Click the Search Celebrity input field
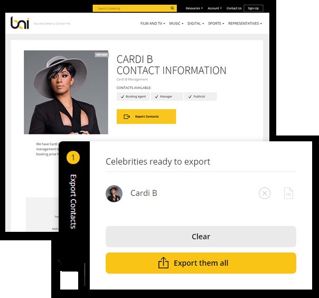The height and width of the screenshot is (298, 319). [x=131, y=8]
